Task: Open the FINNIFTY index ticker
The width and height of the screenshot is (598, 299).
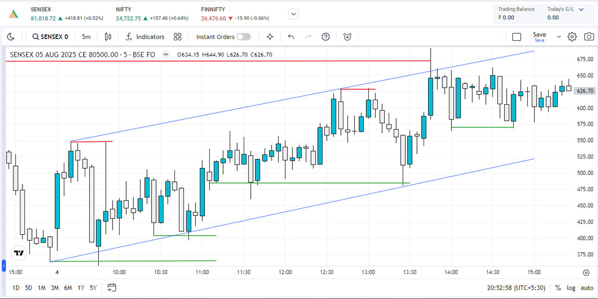Action: pyautogui.click(x=235, y=14)
